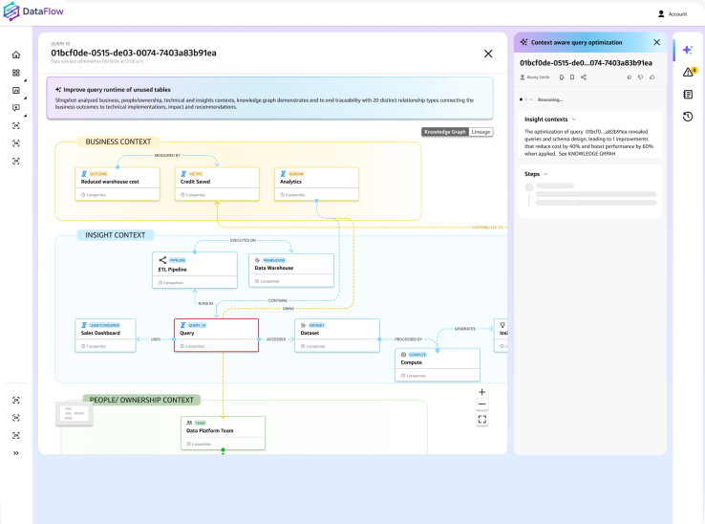Select the Data Platform Team node
This screenshot has width=705, height=524.
[223, 433]
